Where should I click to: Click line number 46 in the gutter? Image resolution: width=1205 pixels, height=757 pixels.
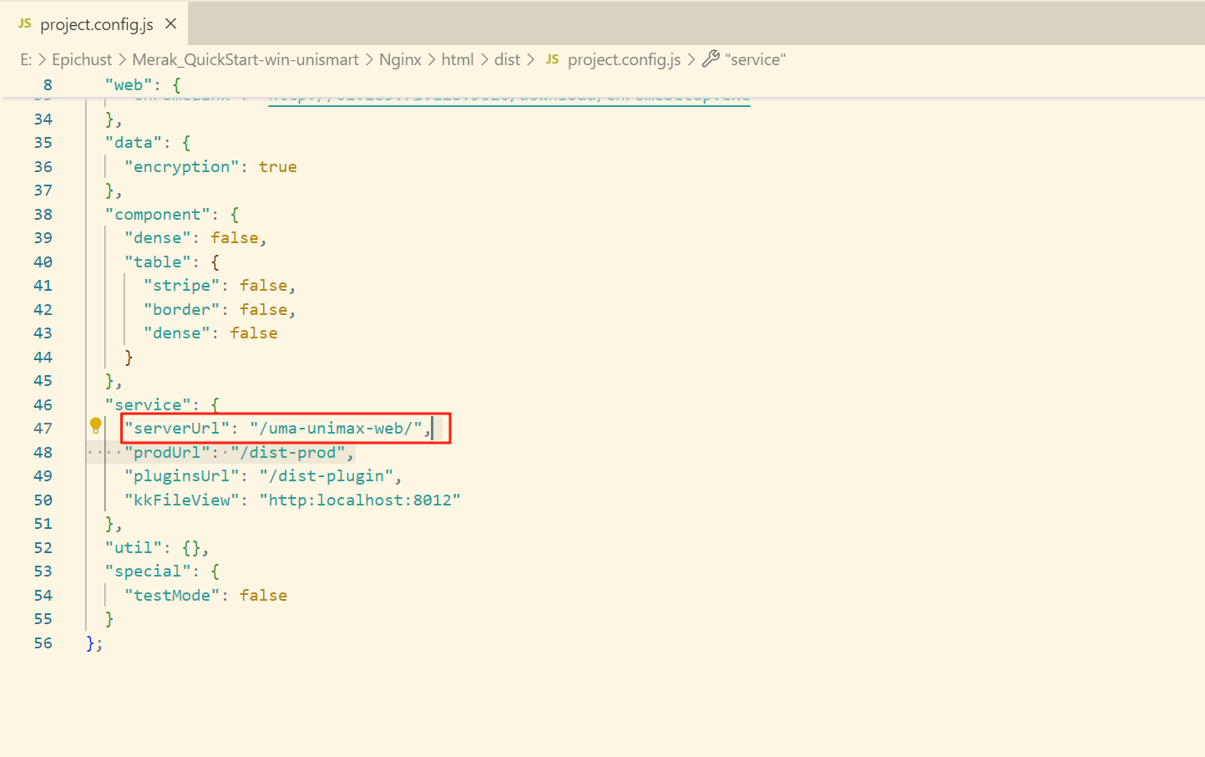[43, 404]
